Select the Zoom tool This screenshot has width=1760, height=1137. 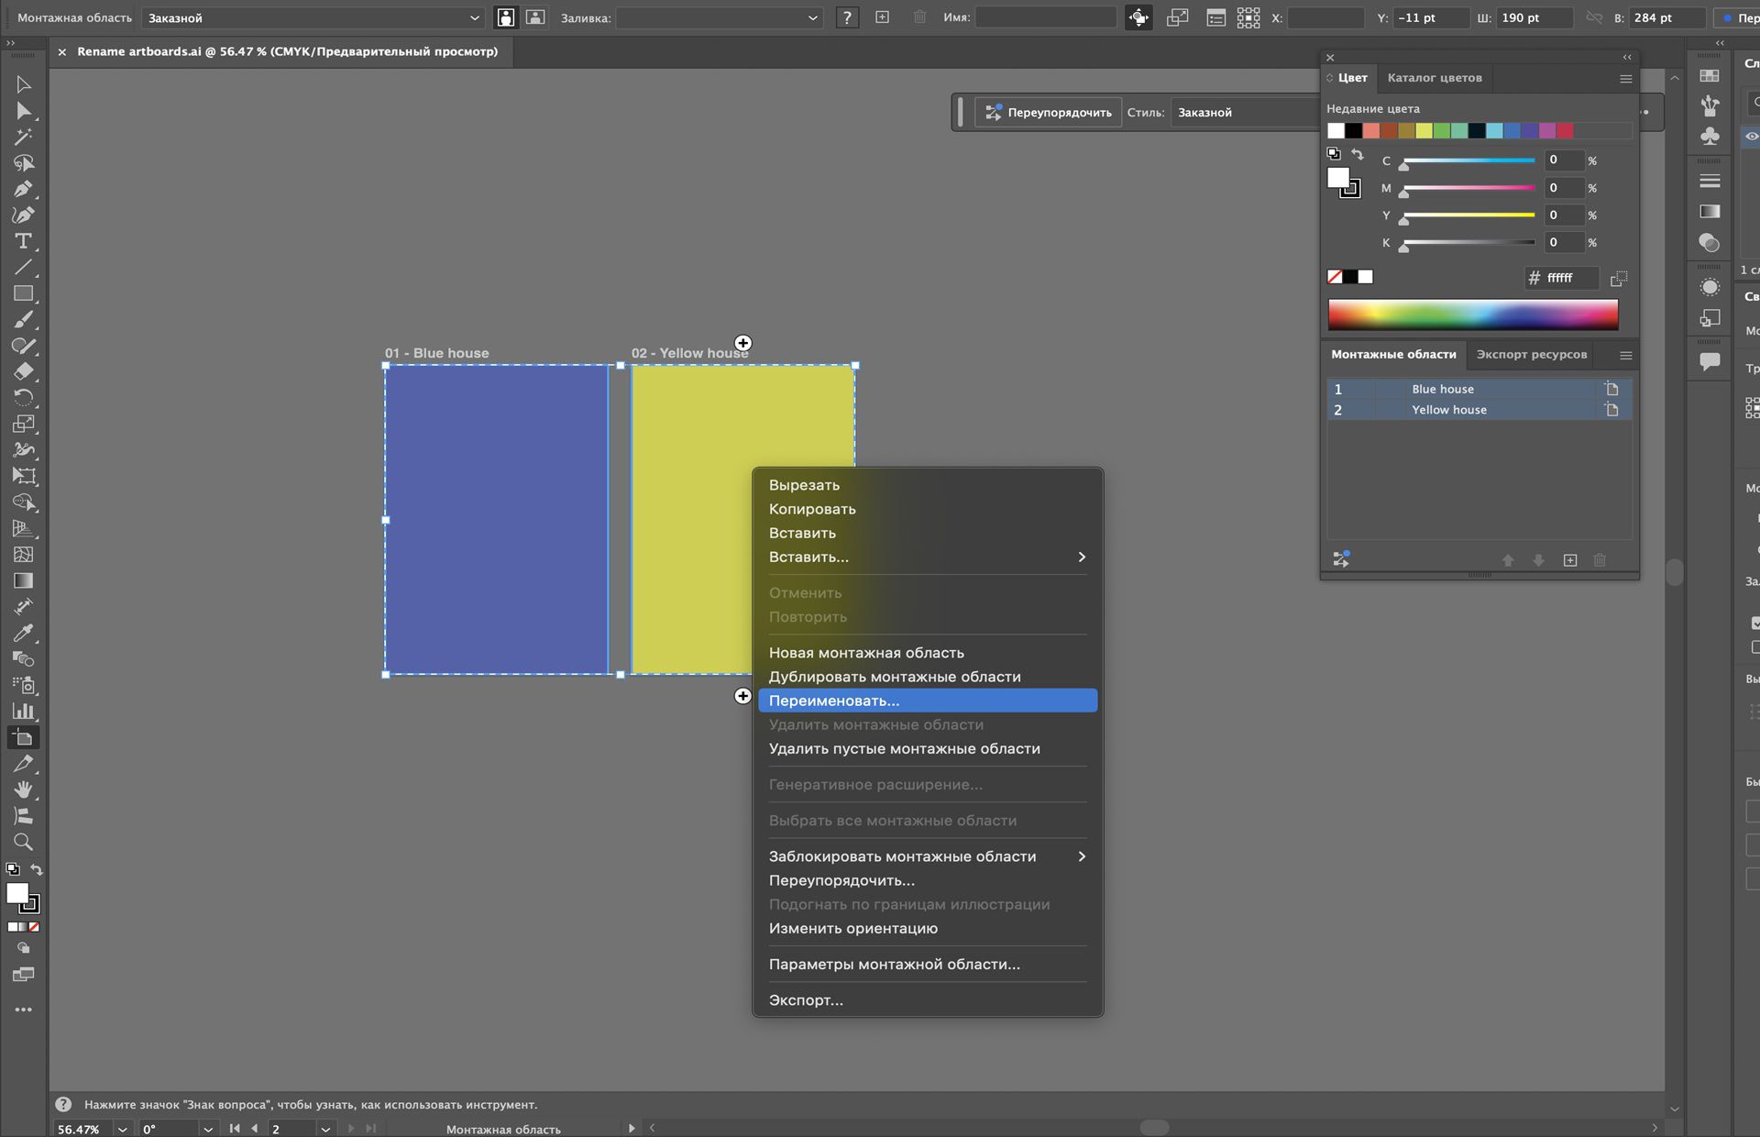24,842
